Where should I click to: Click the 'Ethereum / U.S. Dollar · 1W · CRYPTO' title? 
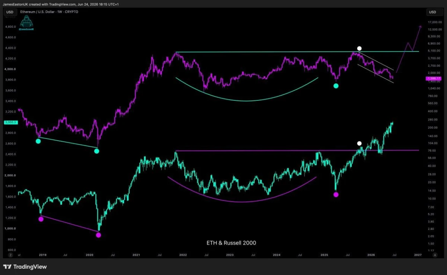(49, 12)
